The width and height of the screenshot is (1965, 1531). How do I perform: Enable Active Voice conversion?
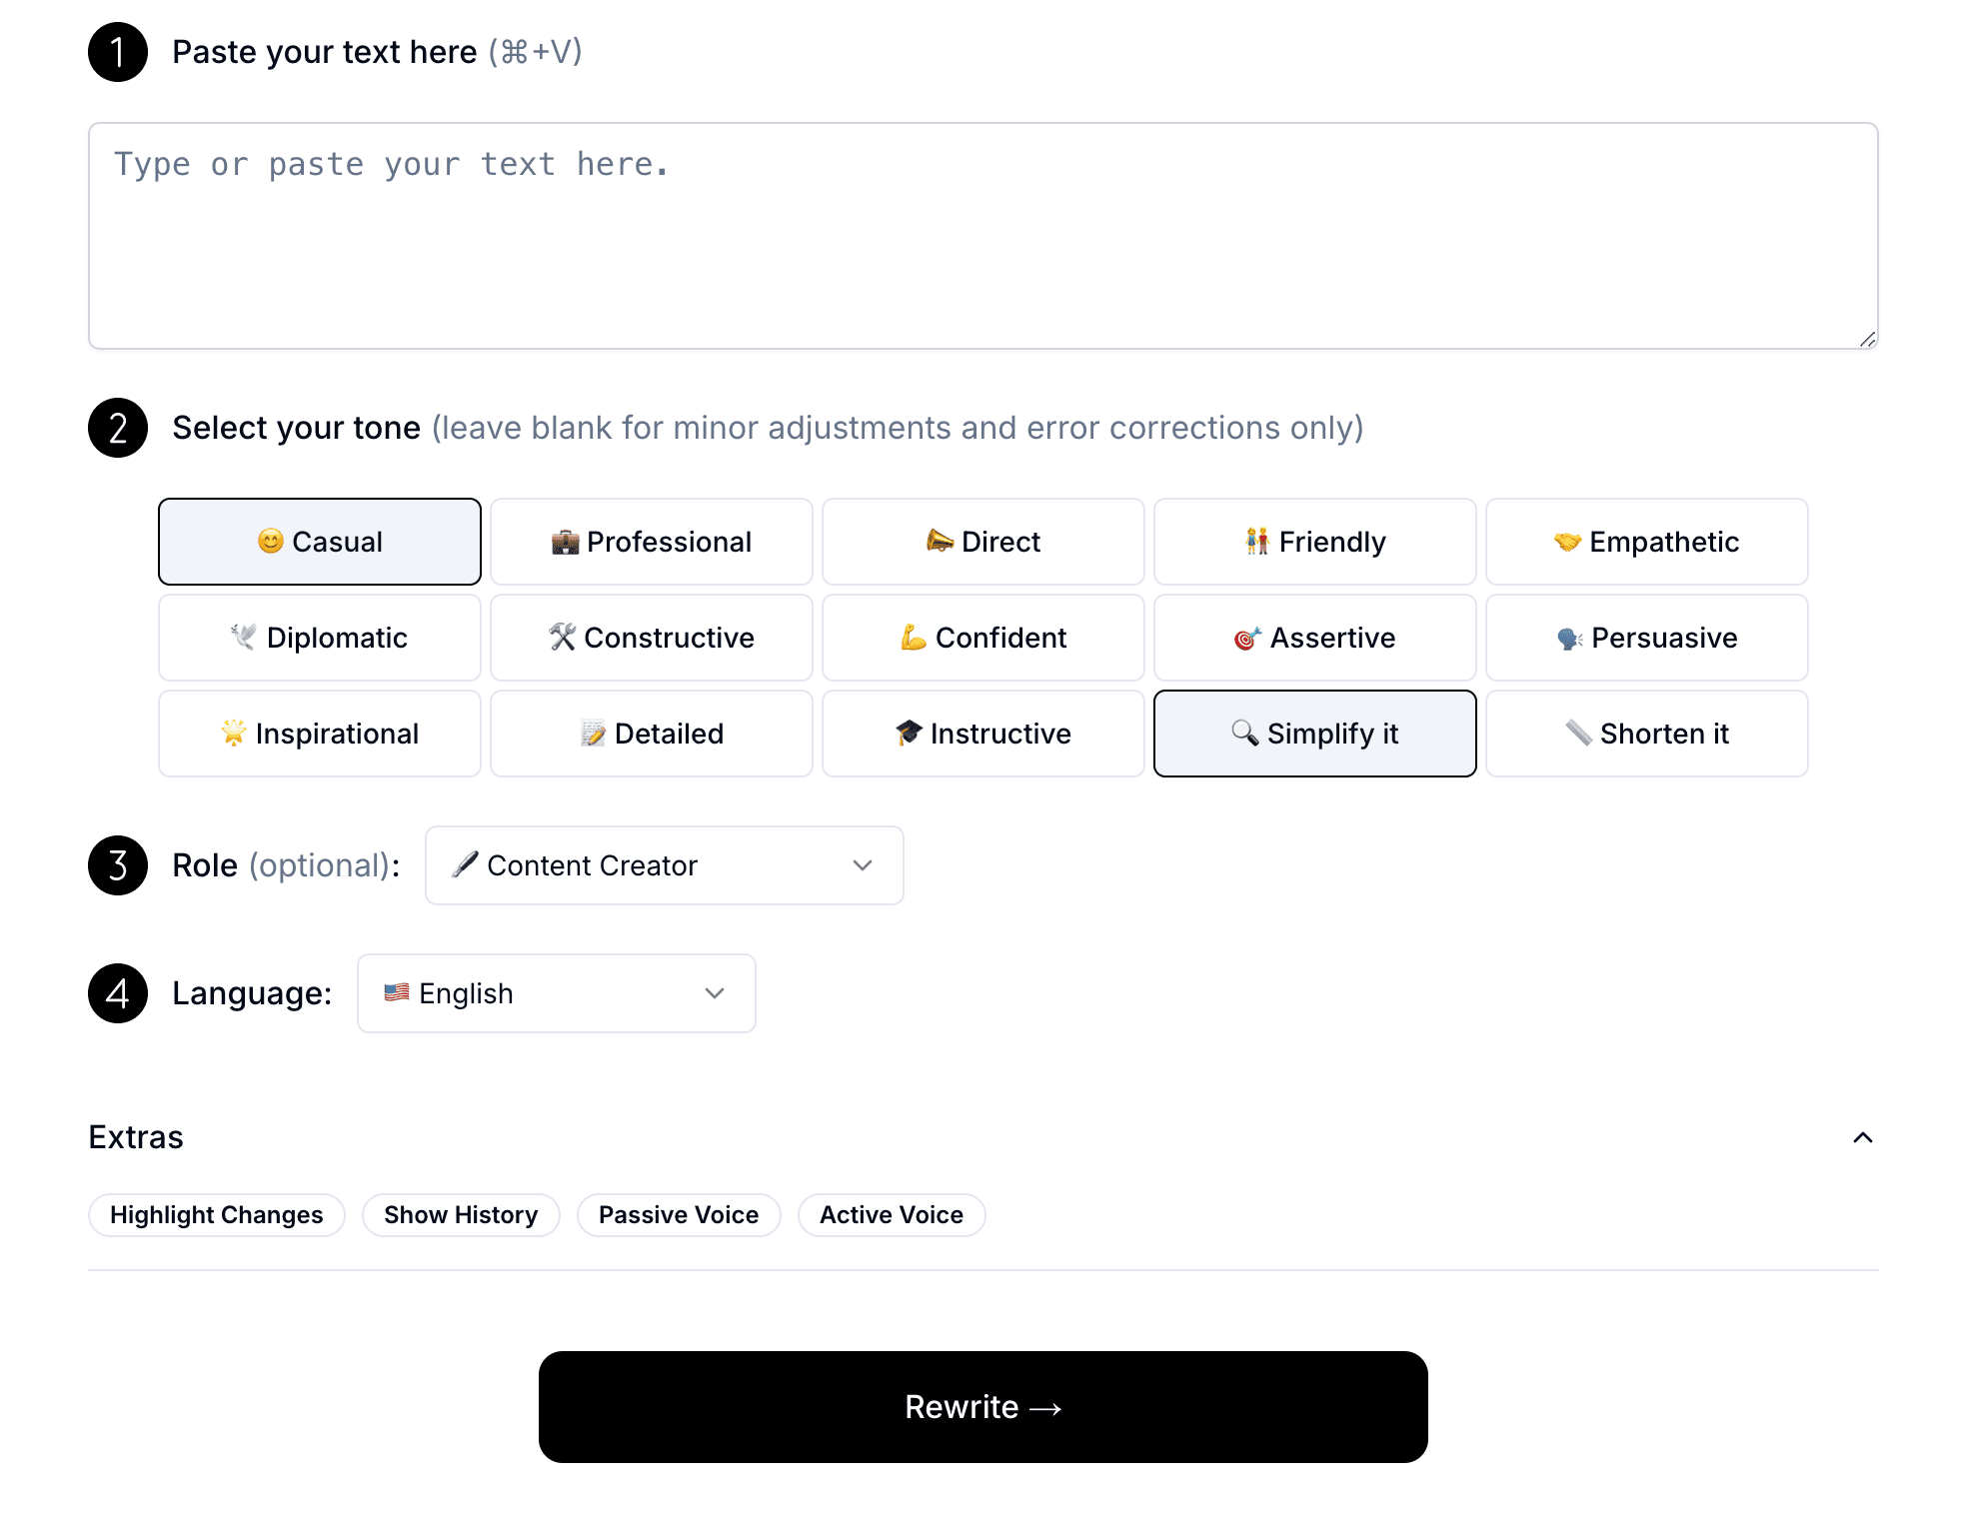tap(892, 1214)
